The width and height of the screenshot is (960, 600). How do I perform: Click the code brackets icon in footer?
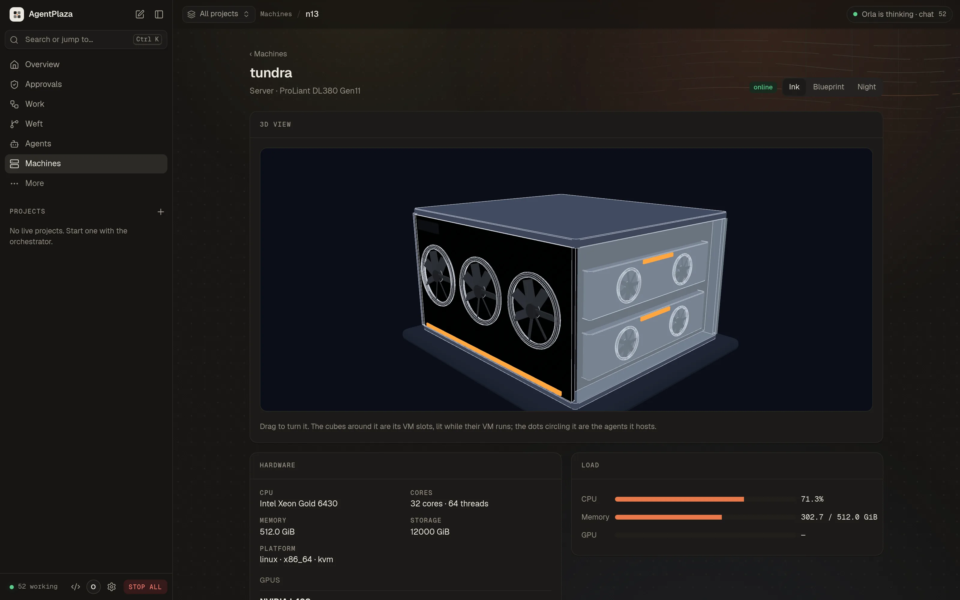coord(75,587)
